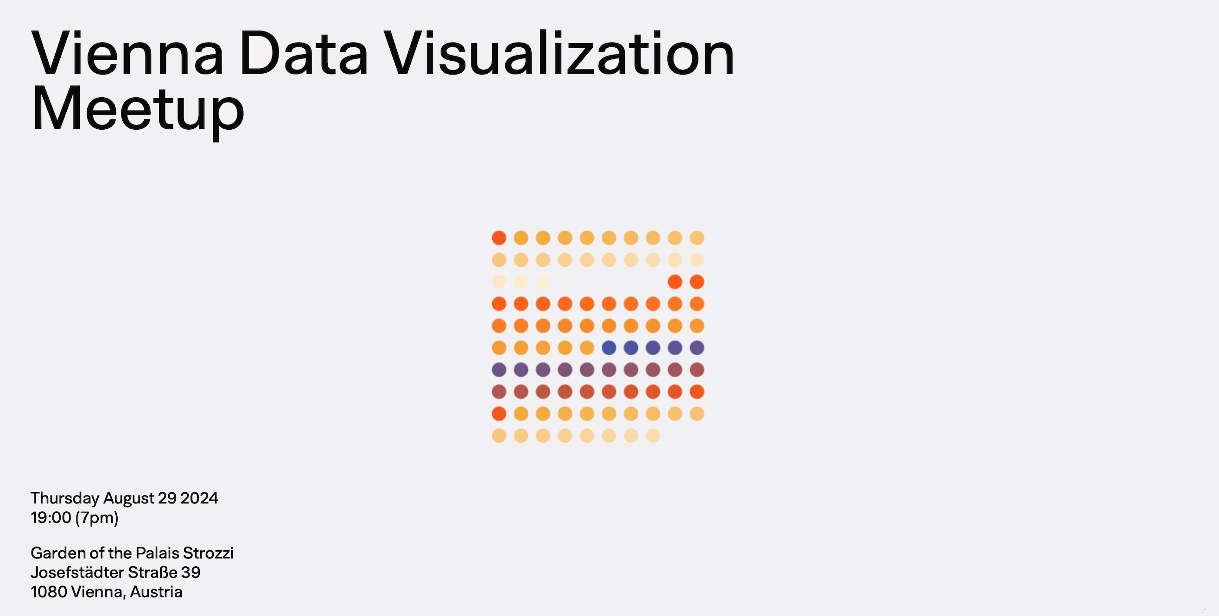This screenshot has height=616, width=1219.
Task: Click the rightmost bright orange dot in third row
Action: tap(697, 282)
